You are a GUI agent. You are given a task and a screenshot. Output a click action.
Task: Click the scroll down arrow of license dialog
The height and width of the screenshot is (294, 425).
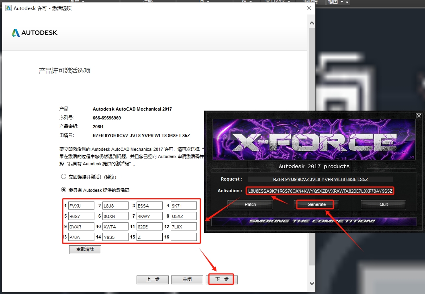pyautogui.click(x=312, y=283)
